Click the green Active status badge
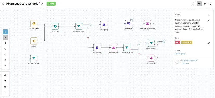 [x=51, y=4]
